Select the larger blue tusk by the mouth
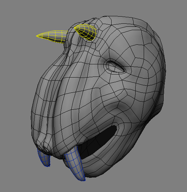The width and height of the screenshot is (187, 192). pos(75,163)
